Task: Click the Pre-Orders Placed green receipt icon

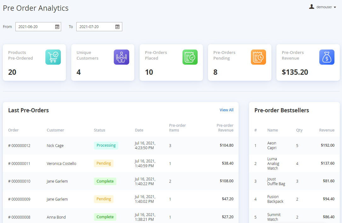Action: (x=190, y=57)
